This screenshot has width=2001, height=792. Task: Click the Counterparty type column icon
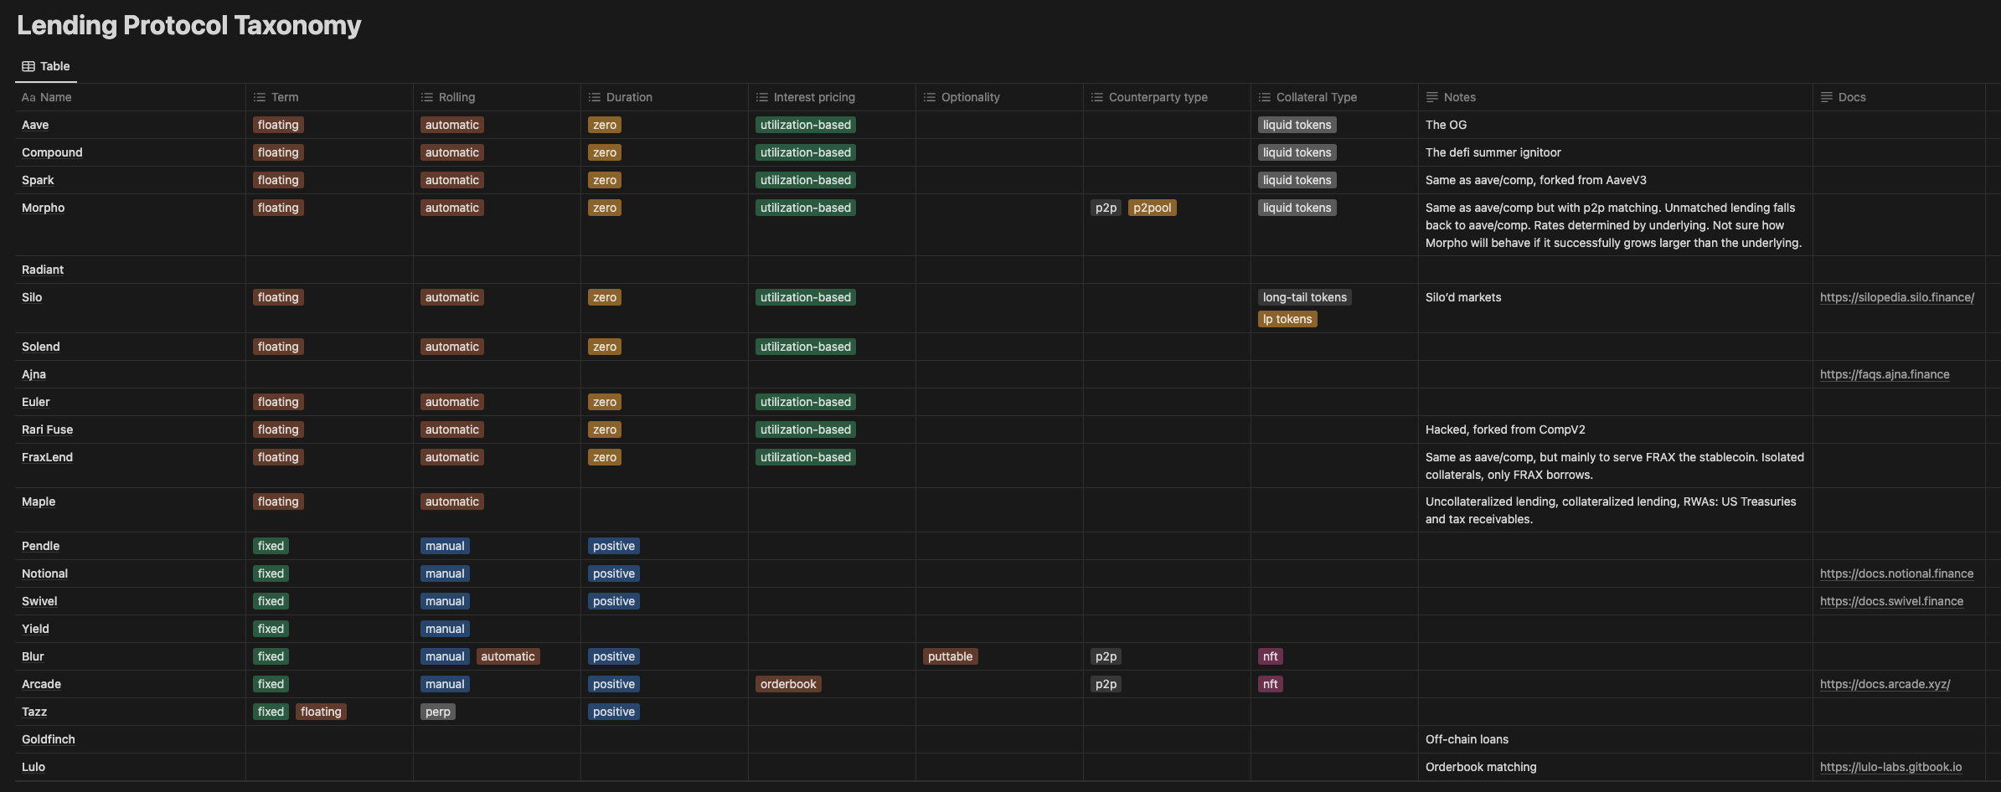tap(1096, 97)
